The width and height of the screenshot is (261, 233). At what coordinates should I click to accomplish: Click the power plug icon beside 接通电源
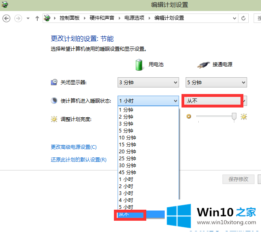tap(203, 65)
